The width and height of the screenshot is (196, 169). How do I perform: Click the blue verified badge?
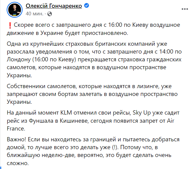[87, 6]
